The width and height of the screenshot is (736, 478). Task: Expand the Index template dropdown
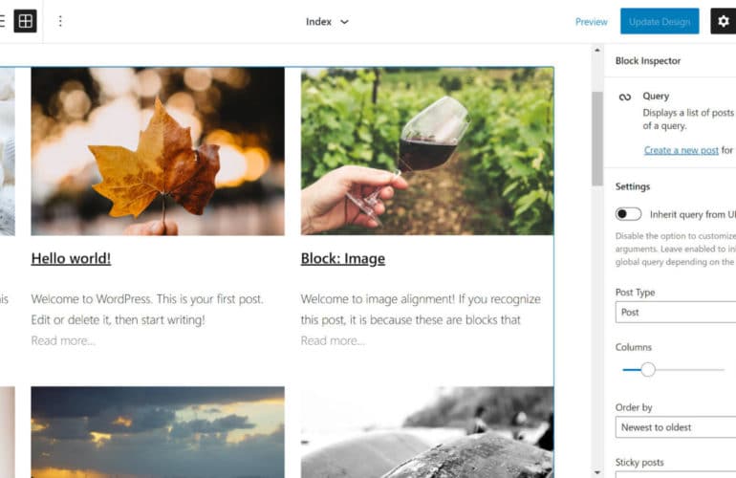coord(327,22)
